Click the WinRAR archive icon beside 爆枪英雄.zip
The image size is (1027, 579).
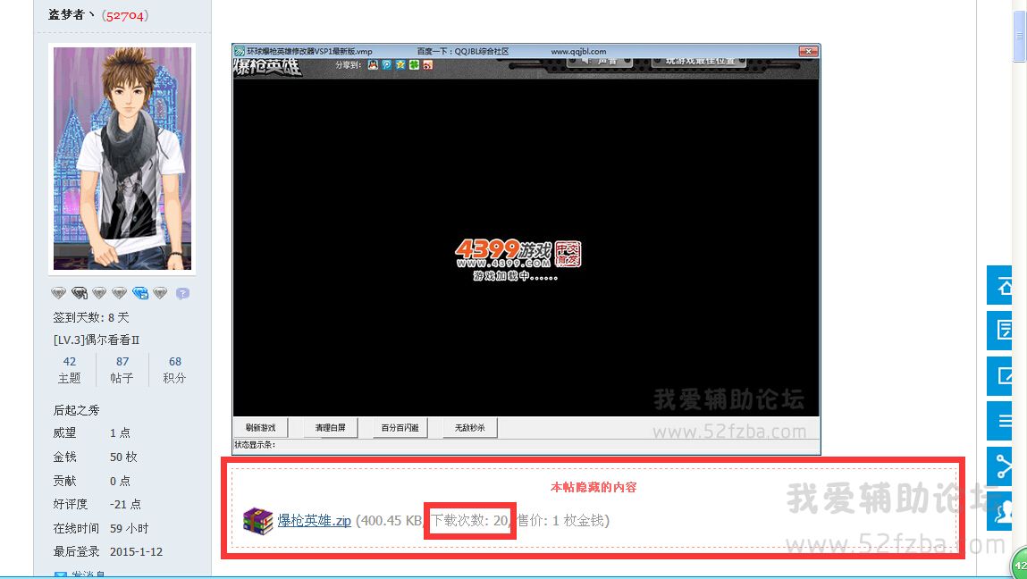coord(257,521)
